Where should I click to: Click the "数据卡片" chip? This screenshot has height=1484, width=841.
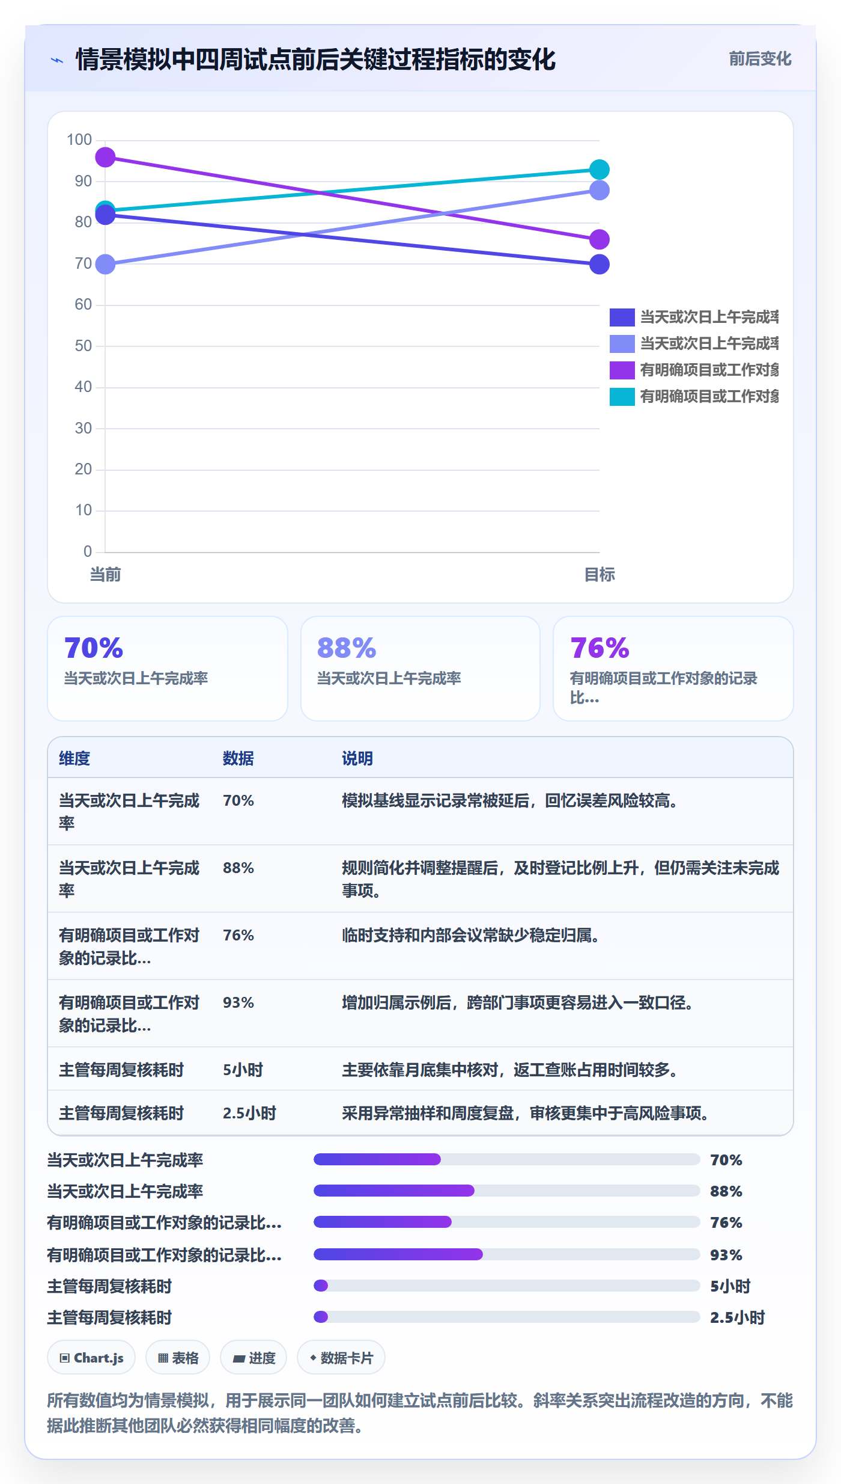pos(341,1358)
